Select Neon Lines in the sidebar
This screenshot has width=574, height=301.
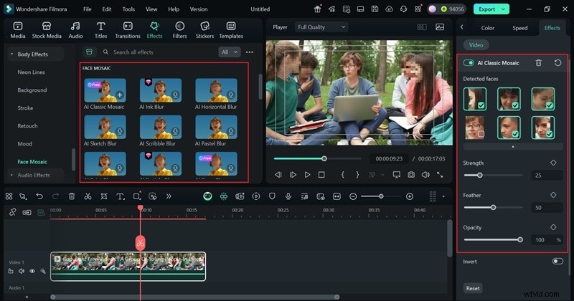31,72
